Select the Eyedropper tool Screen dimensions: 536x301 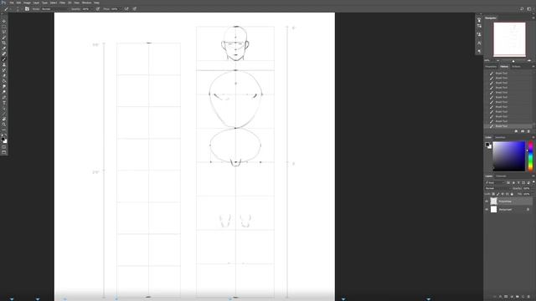(4, 48)
